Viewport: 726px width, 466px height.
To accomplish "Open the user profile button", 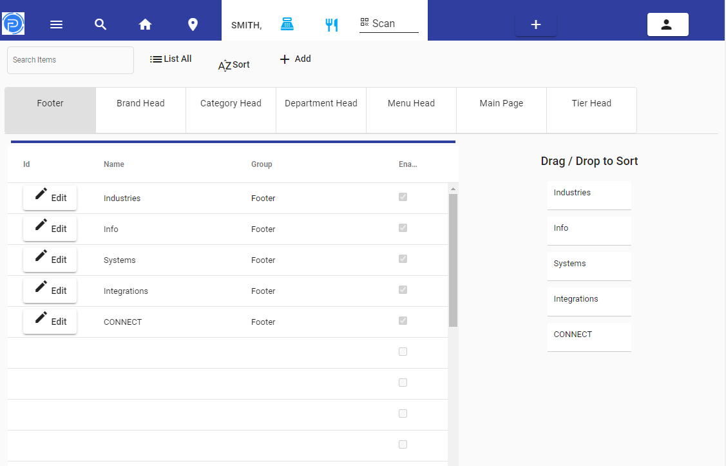I will [667, 24].
